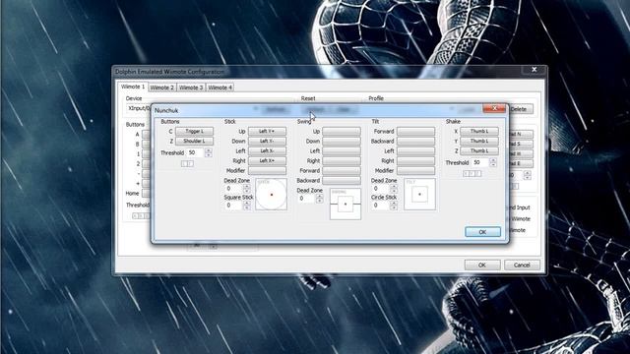630x354 pixels.
Task: Click the circular Stick position preview
Action: tap(272, 195)
